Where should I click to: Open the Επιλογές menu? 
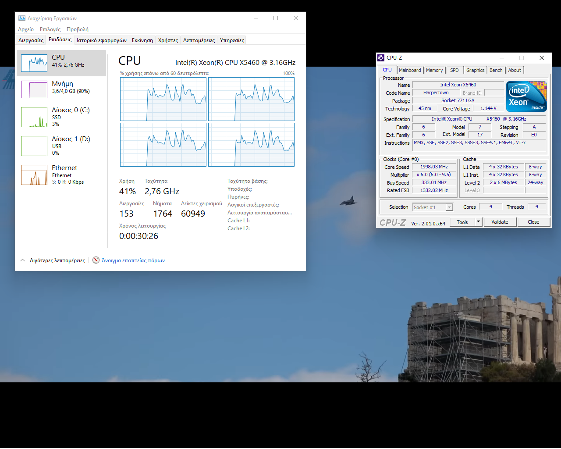(x=50, y=29)
